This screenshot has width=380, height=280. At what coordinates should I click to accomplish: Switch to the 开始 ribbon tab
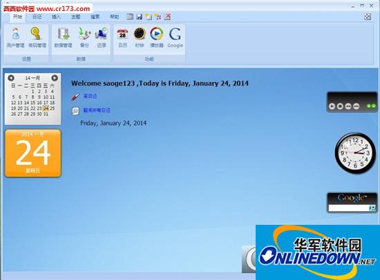[17, 17]
